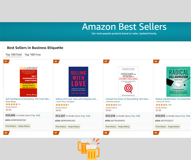The image size is (191, 160).
Task: Click the beer mugs cheers icon
Action: [88, 148]
